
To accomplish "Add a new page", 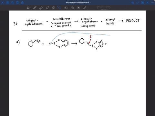I will [142, 3].
